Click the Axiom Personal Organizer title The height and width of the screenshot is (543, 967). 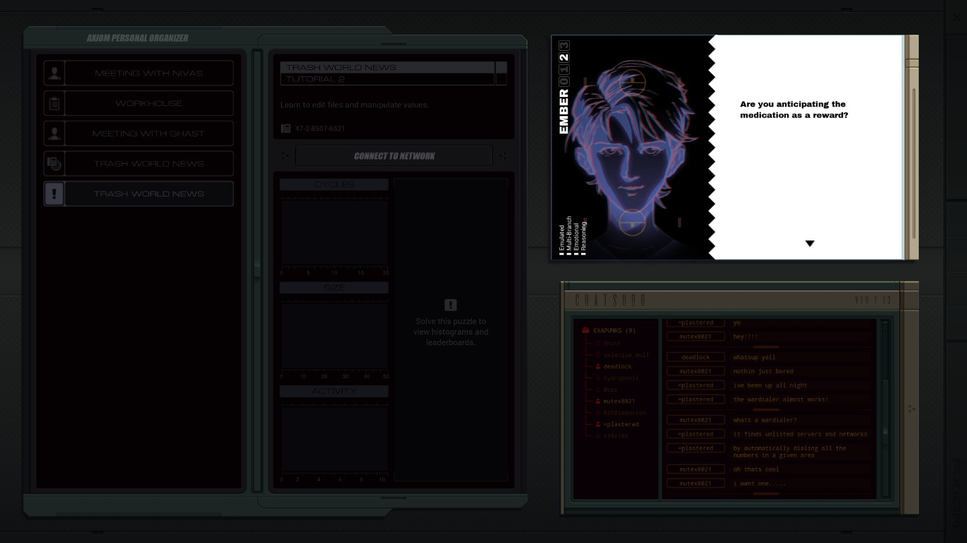tap(137, 38)
